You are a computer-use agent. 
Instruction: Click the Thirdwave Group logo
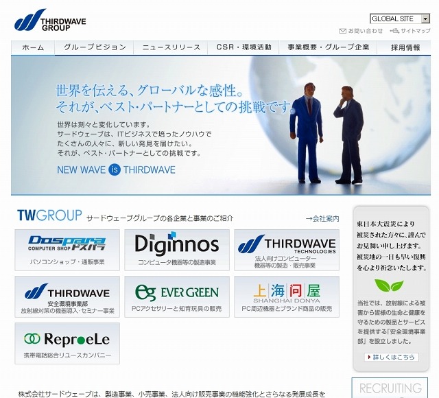(x=50, y=21)
